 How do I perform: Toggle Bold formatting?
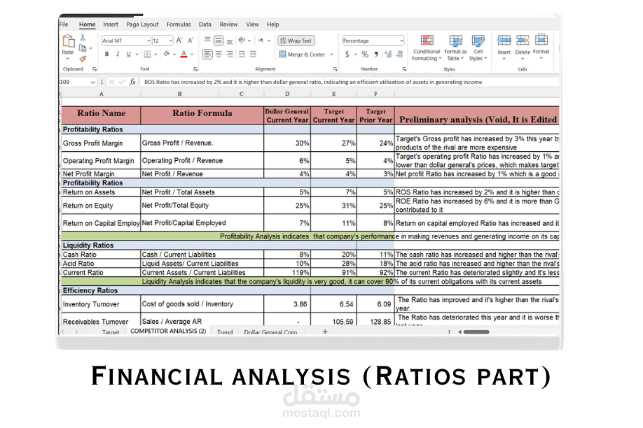click(x=106, y=54)
